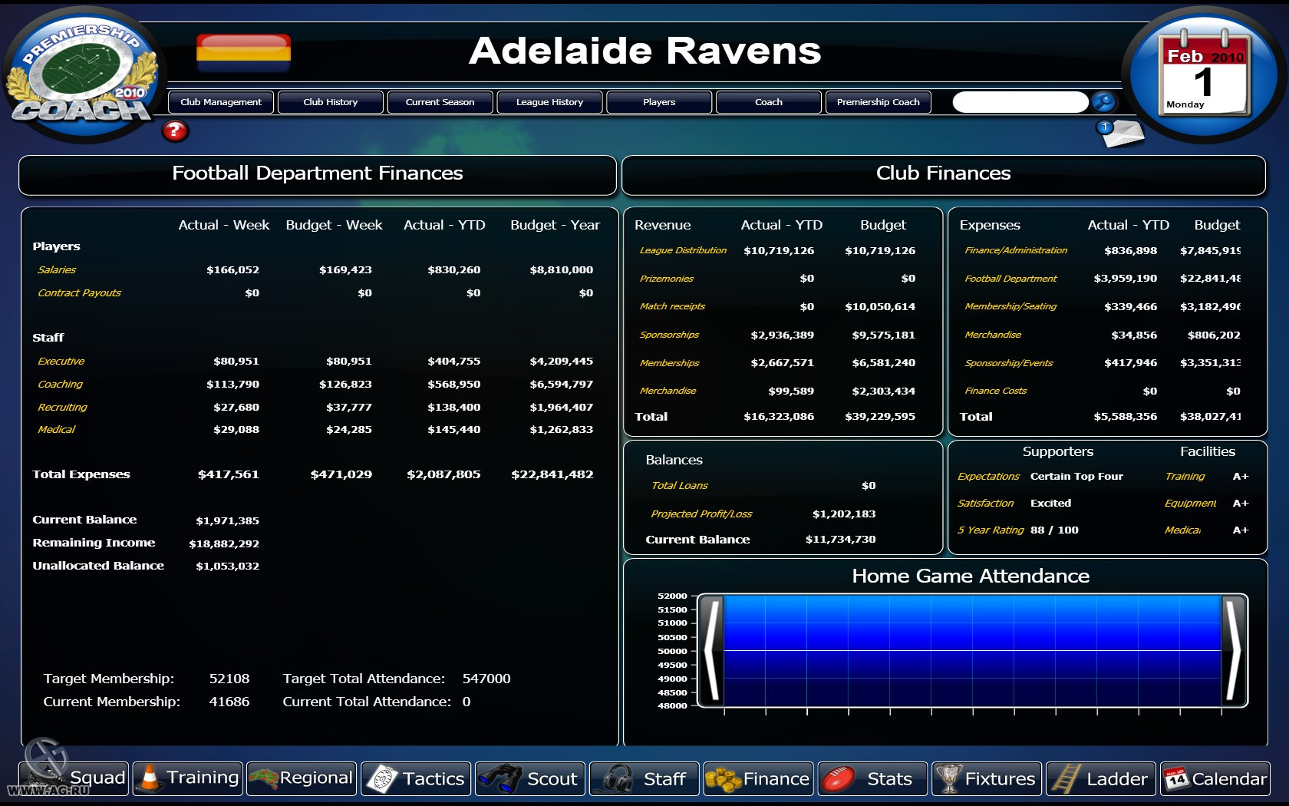Open the Squad screen
Viewport: 1289px width, 806px height.
73,778
